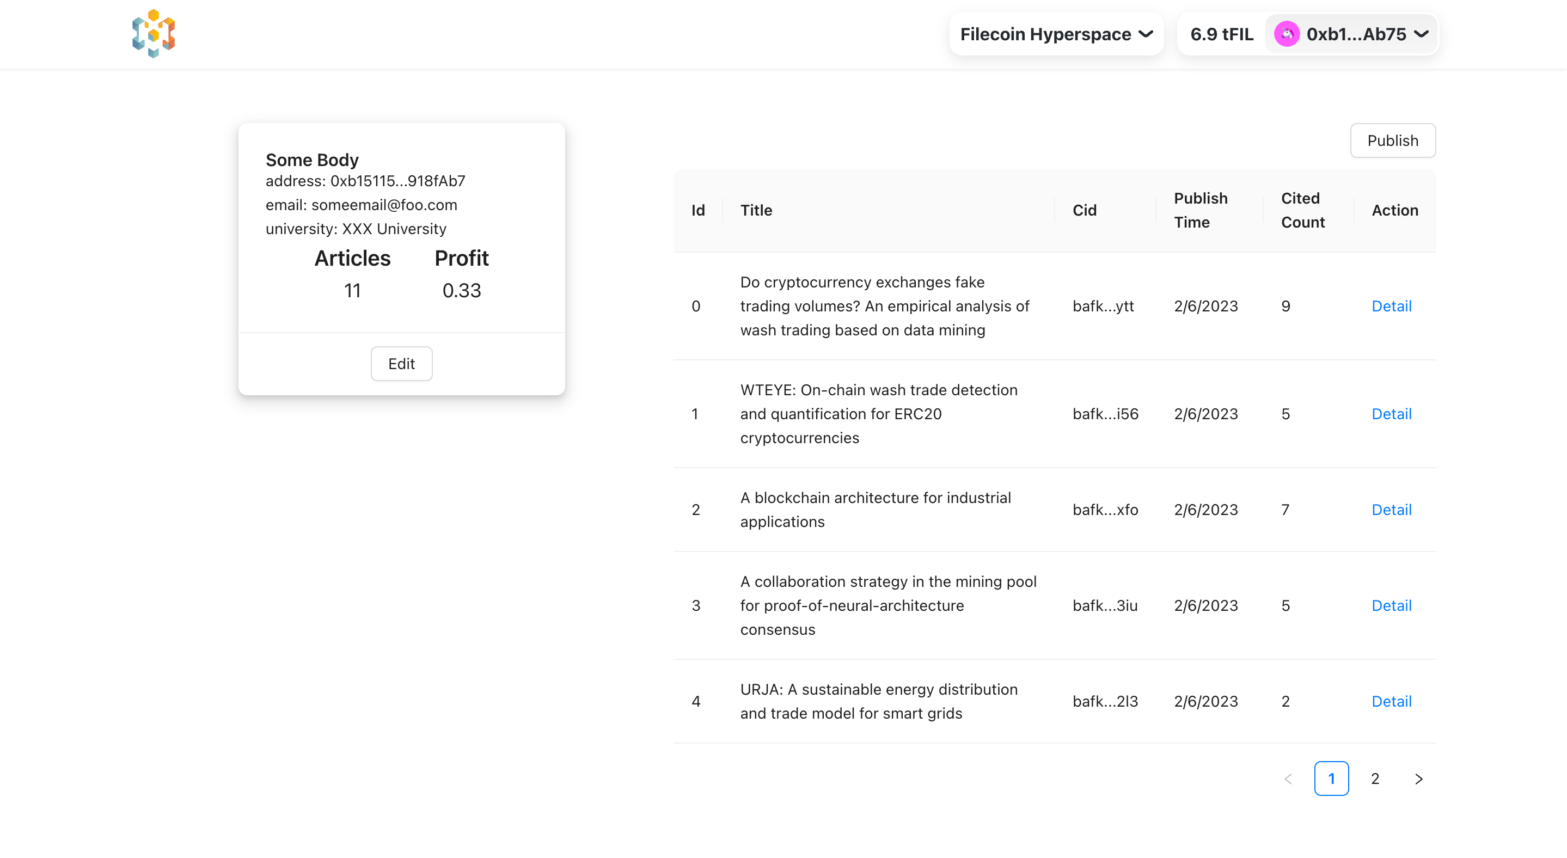Click the Action column header
The image size is (1567, 858).
tap(1395, 210)
